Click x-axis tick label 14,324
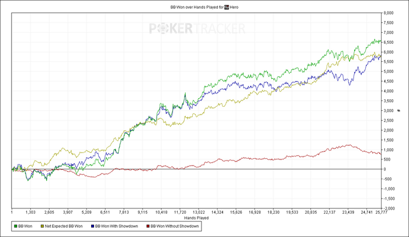Viewport: 409px width, 237px height. [217, 212]
